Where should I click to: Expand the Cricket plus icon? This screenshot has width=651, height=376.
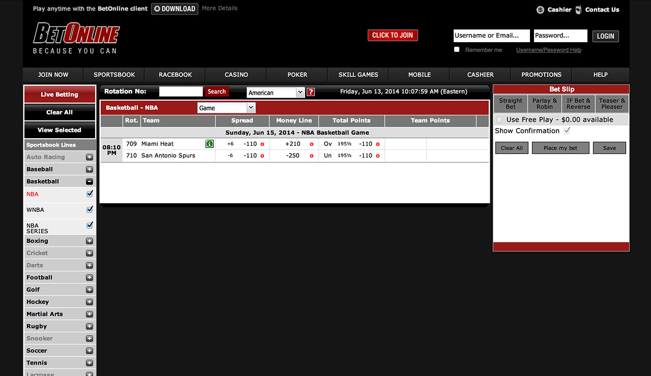click(90, 253)
